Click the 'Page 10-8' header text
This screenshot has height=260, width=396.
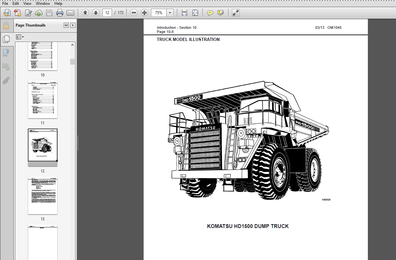pos(165,32)
